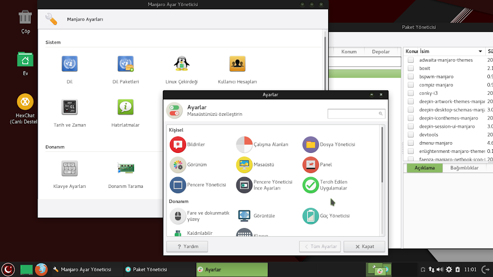493x277 pixels.
Task: Open the Manjaro start menu button
Action: pos(8,269)
